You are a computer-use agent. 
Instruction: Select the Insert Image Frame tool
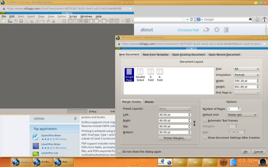click(81, 21)
